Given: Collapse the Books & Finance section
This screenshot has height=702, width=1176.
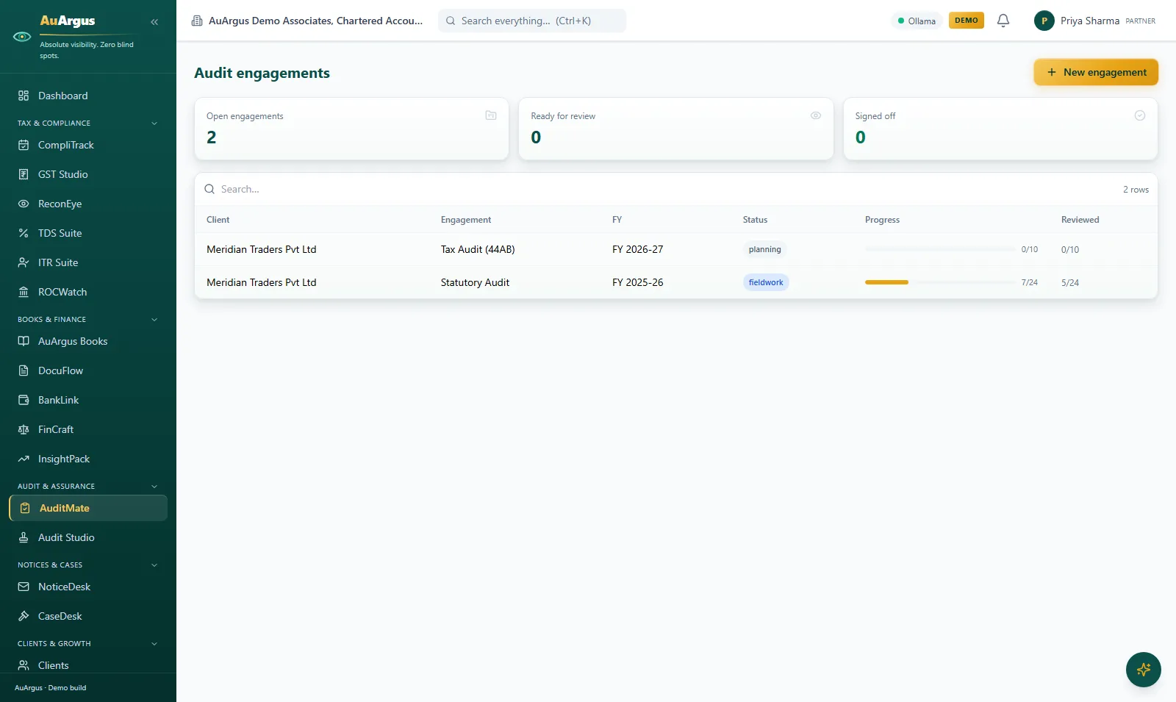Looking at the screenshot, I should point(154,320).
